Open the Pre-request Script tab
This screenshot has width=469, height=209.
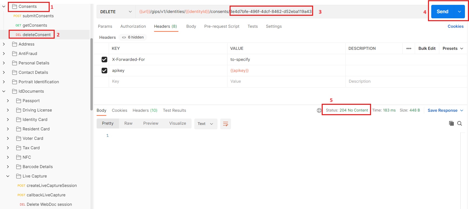(222, 26)
